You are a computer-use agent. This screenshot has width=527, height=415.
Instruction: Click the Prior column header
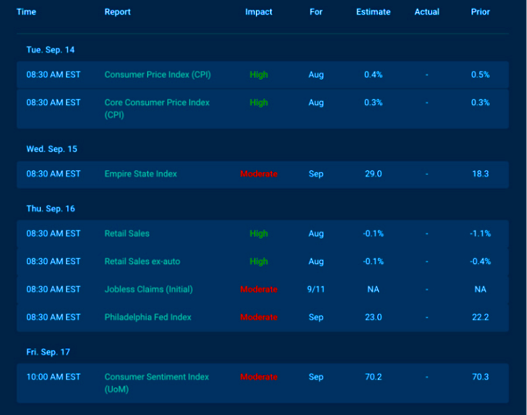480,12
